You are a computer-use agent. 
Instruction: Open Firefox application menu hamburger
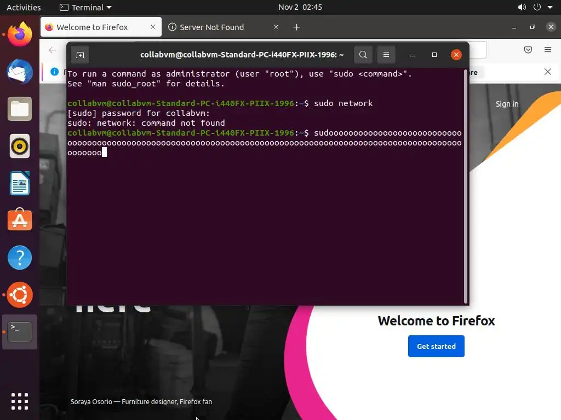tap(548, 50)
